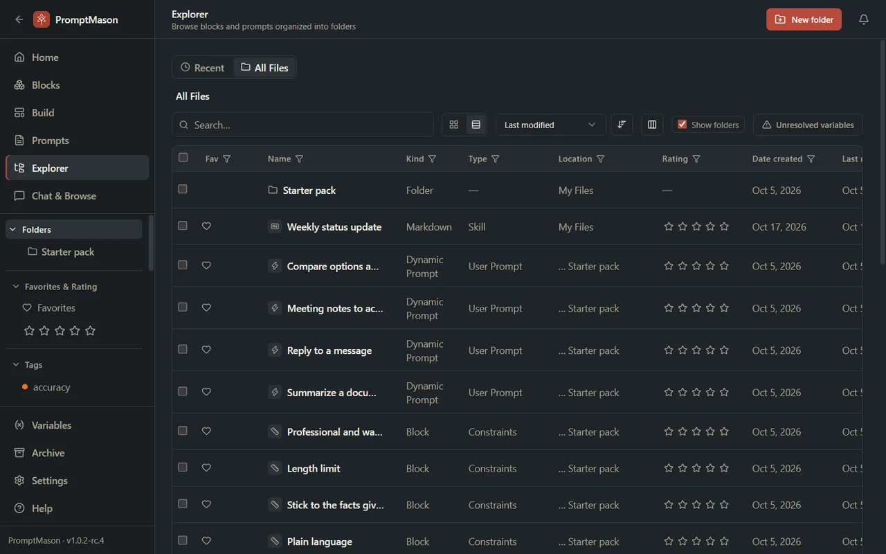Viewport: 886px width, 554px height.
Task: Filter the Name column
Action: pyautogui.click(x=299, y=159)
